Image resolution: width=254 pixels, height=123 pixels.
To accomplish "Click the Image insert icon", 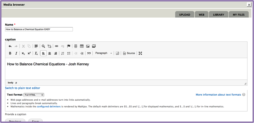I will (88, 46).
